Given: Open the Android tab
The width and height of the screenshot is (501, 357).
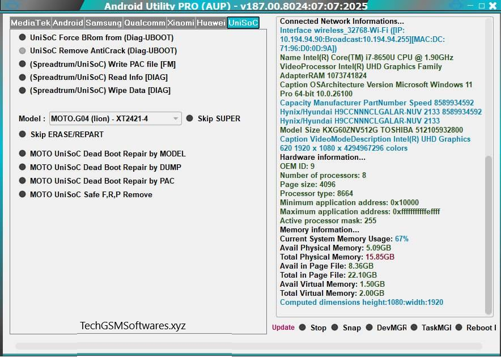Looking at the screenshot, I should tap(68, 23).
